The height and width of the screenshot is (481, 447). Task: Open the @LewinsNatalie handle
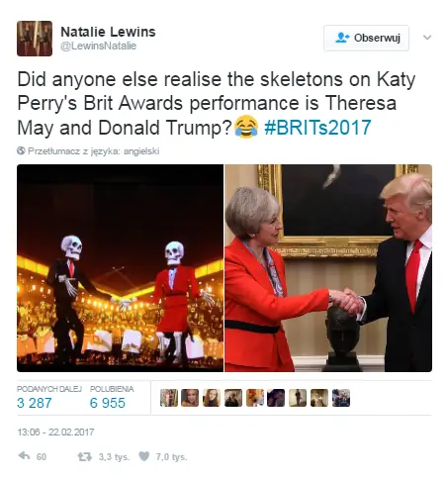tap(98, 46)
